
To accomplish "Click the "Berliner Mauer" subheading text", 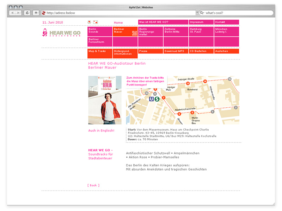I will click(102, 68).
